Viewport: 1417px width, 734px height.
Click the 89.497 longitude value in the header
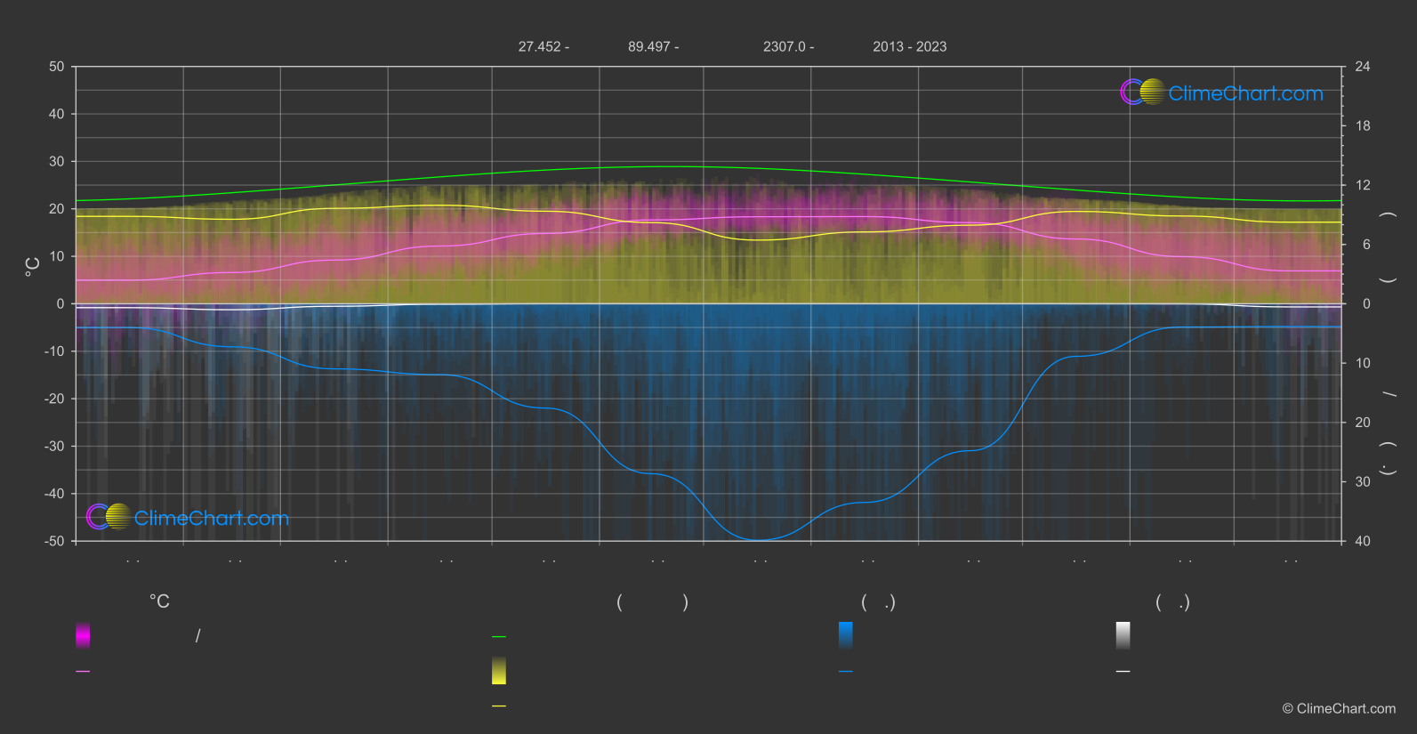[648, 47]
